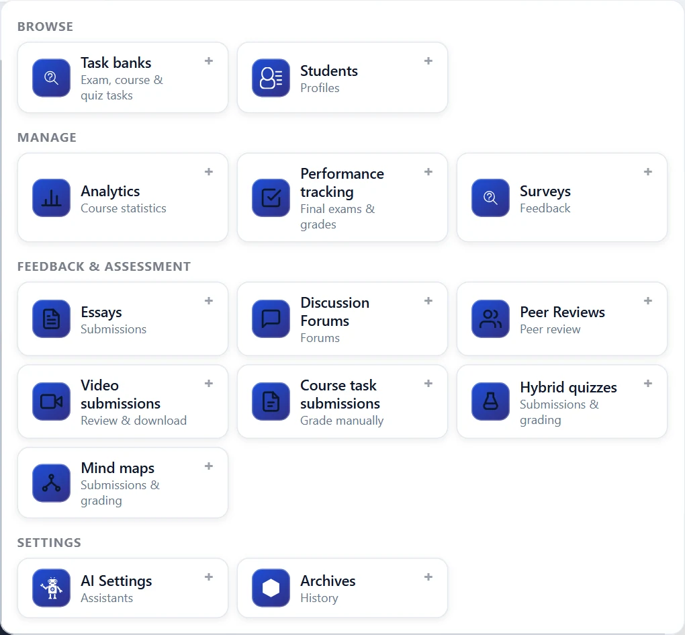685x635 pixels.
Task: Open the Archives title
Action: (x=328, y=581)
